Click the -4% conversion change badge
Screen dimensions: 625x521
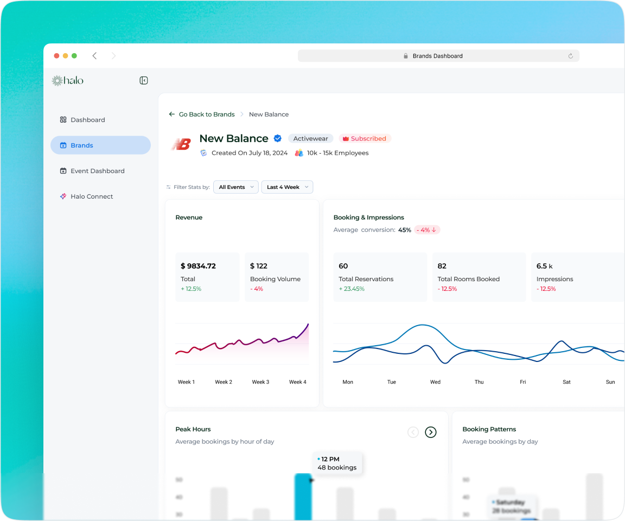(x=427, y=230)
